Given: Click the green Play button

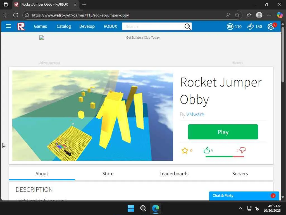Looking at the screenshot, I should (x=223, y=132).
